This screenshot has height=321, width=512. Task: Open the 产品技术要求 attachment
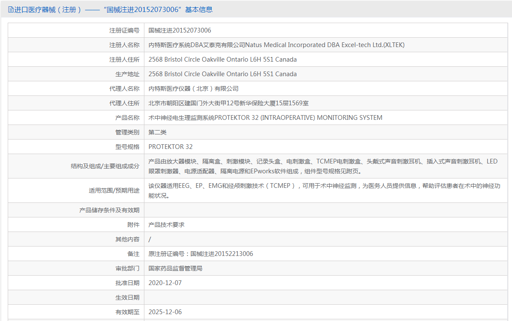pyautogui.click(x=166, y=225)
